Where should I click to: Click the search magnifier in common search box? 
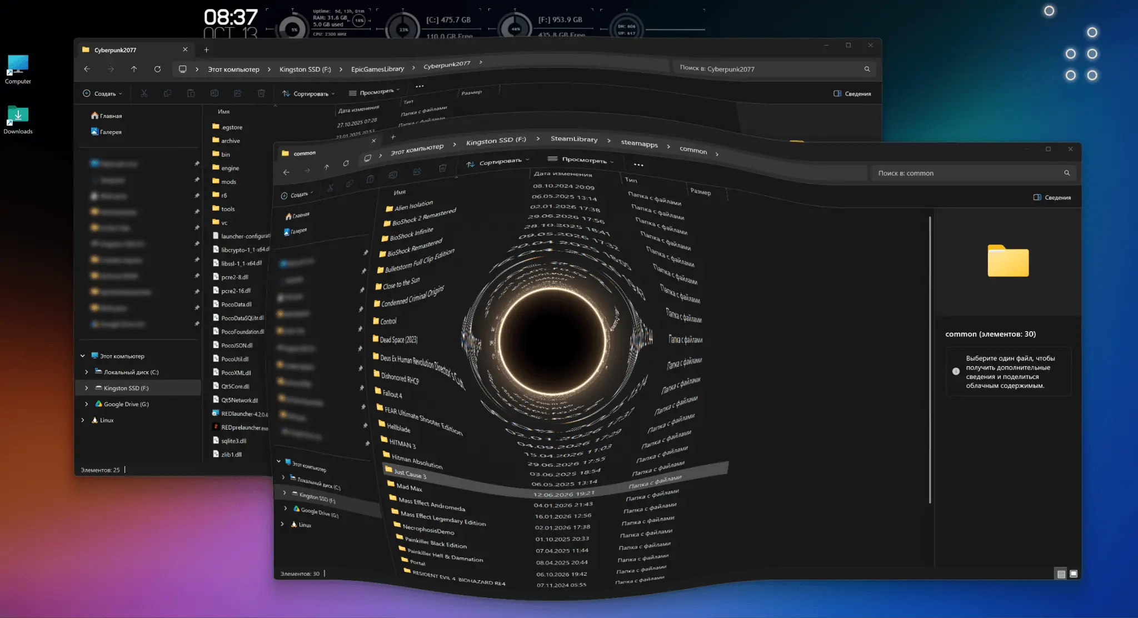(1067, 173)
